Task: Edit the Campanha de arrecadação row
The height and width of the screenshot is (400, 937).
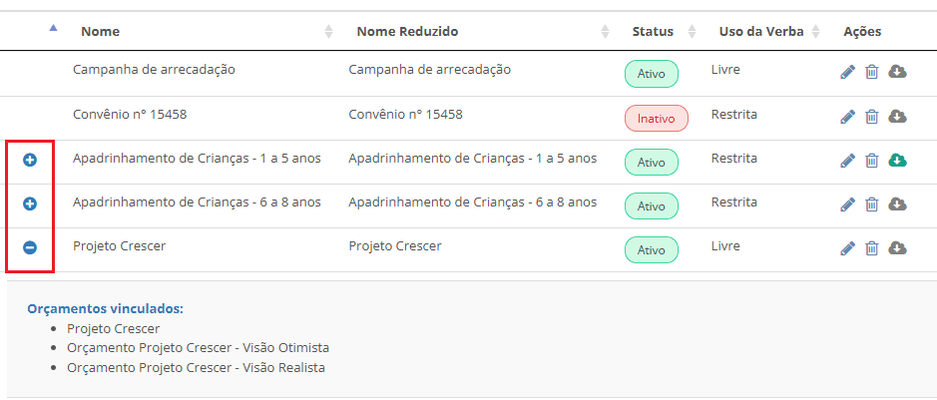Action: (x=848, y=72)
